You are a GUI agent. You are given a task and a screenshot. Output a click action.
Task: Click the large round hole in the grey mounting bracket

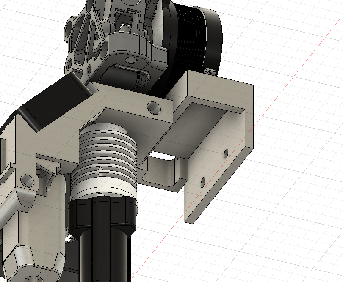tap(154, 107)
